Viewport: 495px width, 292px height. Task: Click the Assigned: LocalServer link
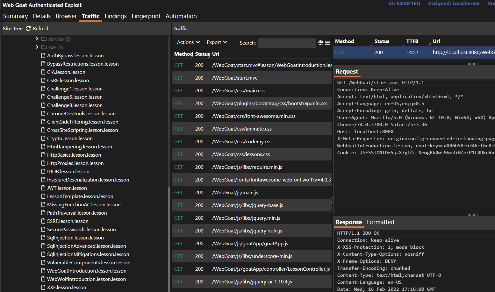click(454, 4)
